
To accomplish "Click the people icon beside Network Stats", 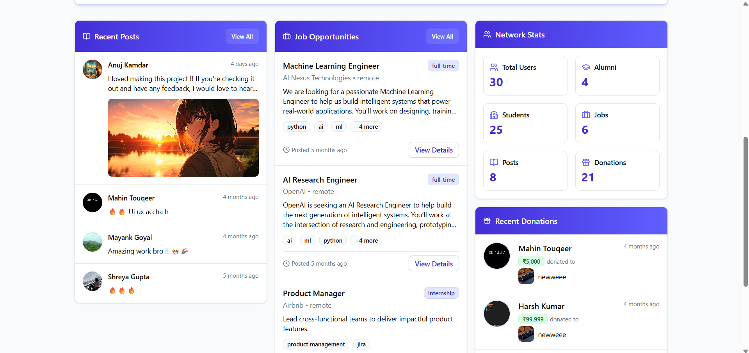I will pyautogui.click(x=487, y=34).
